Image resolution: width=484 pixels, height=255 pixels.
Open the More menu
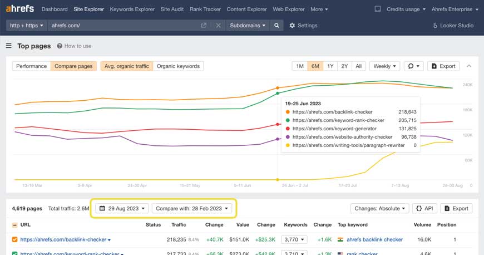point(319,9)
